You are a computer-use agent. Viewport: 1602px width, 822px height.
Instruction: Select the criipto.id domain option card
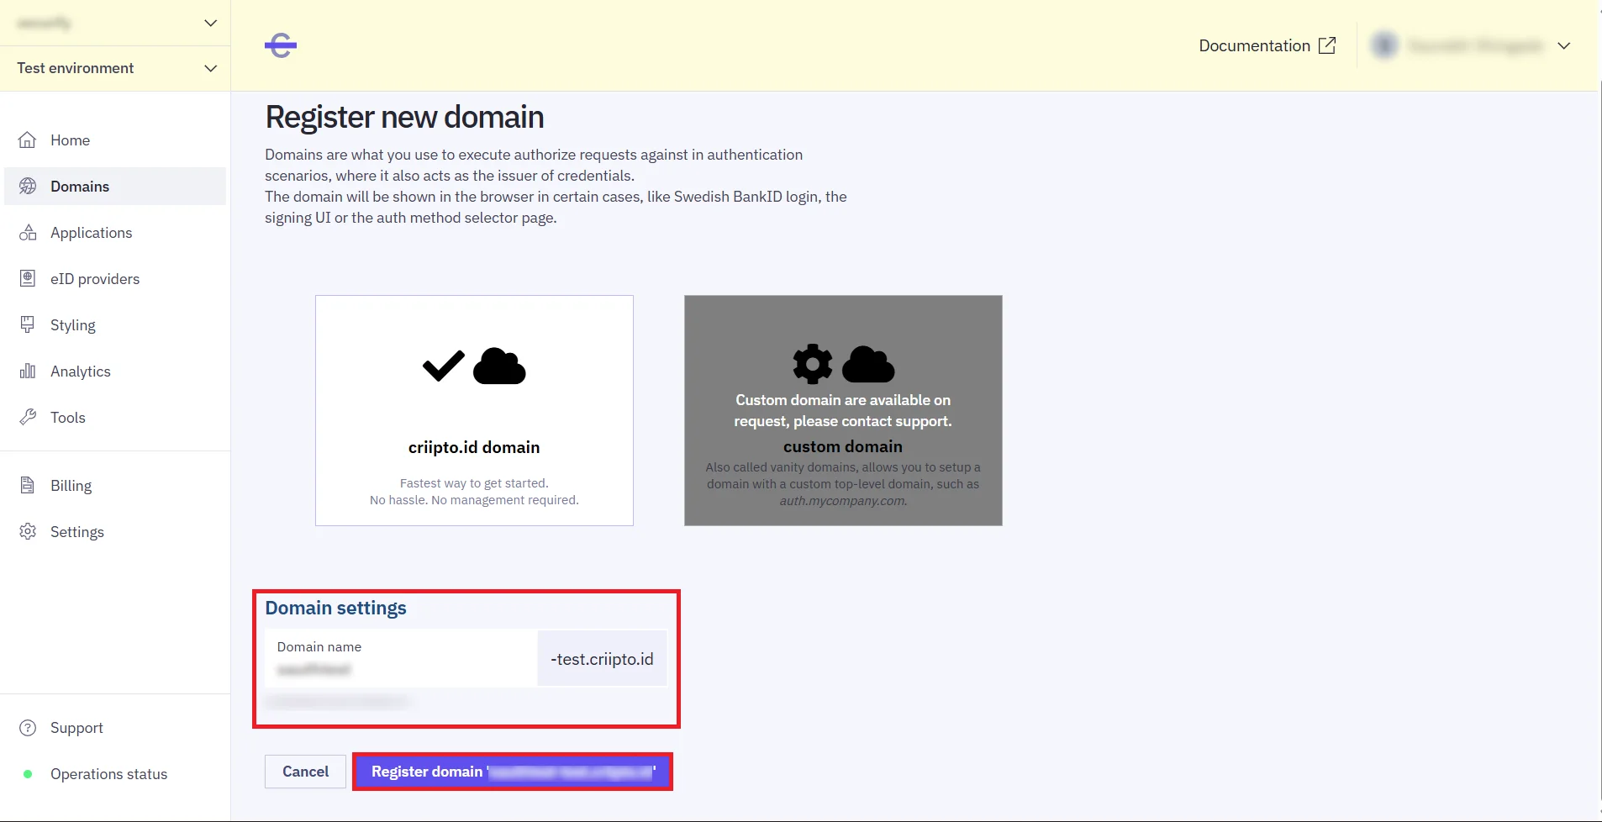(474, 410)
